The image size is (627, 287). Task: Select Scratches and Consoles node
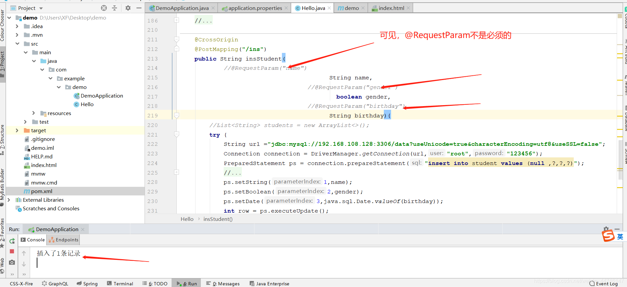coord(47,208)
